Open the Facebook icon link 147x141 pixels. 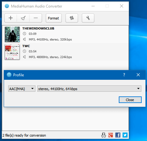118,135
